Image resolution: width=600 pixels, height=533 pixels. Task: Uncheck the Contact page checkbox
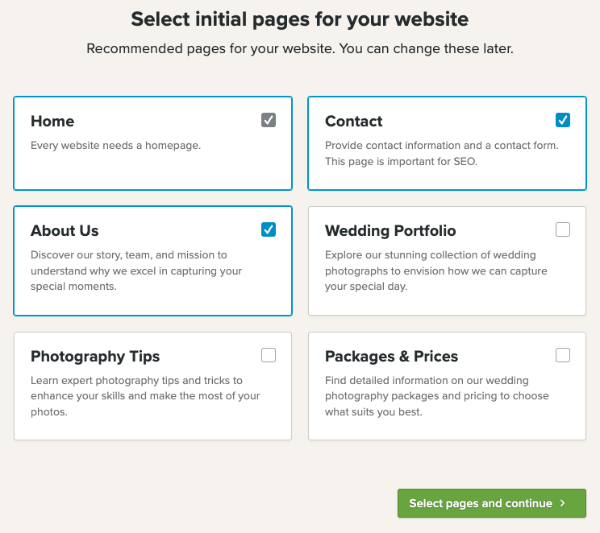[563, 120]
